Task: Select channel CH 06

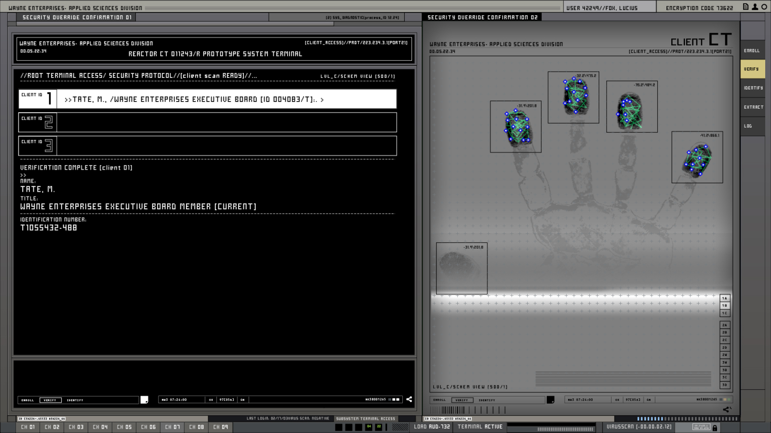Action: [148, 427]
